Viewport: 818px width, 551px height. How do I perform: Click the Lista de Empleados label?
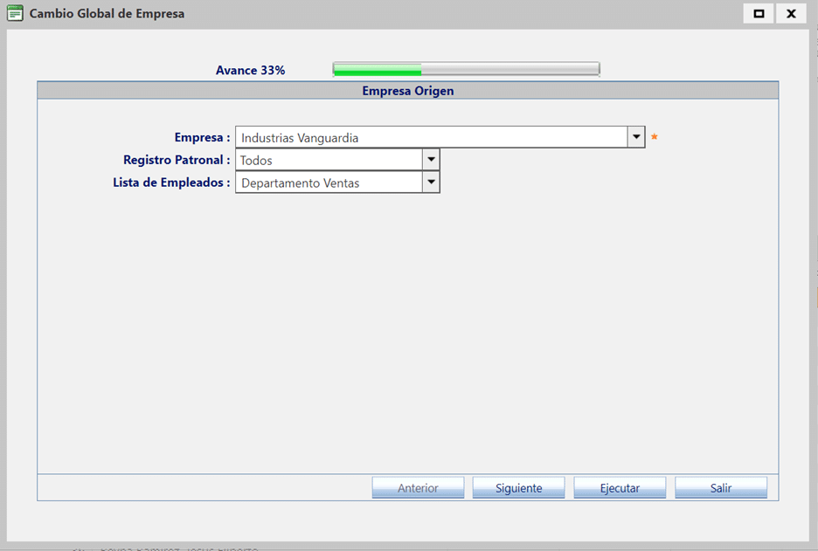tap(171, 183)
